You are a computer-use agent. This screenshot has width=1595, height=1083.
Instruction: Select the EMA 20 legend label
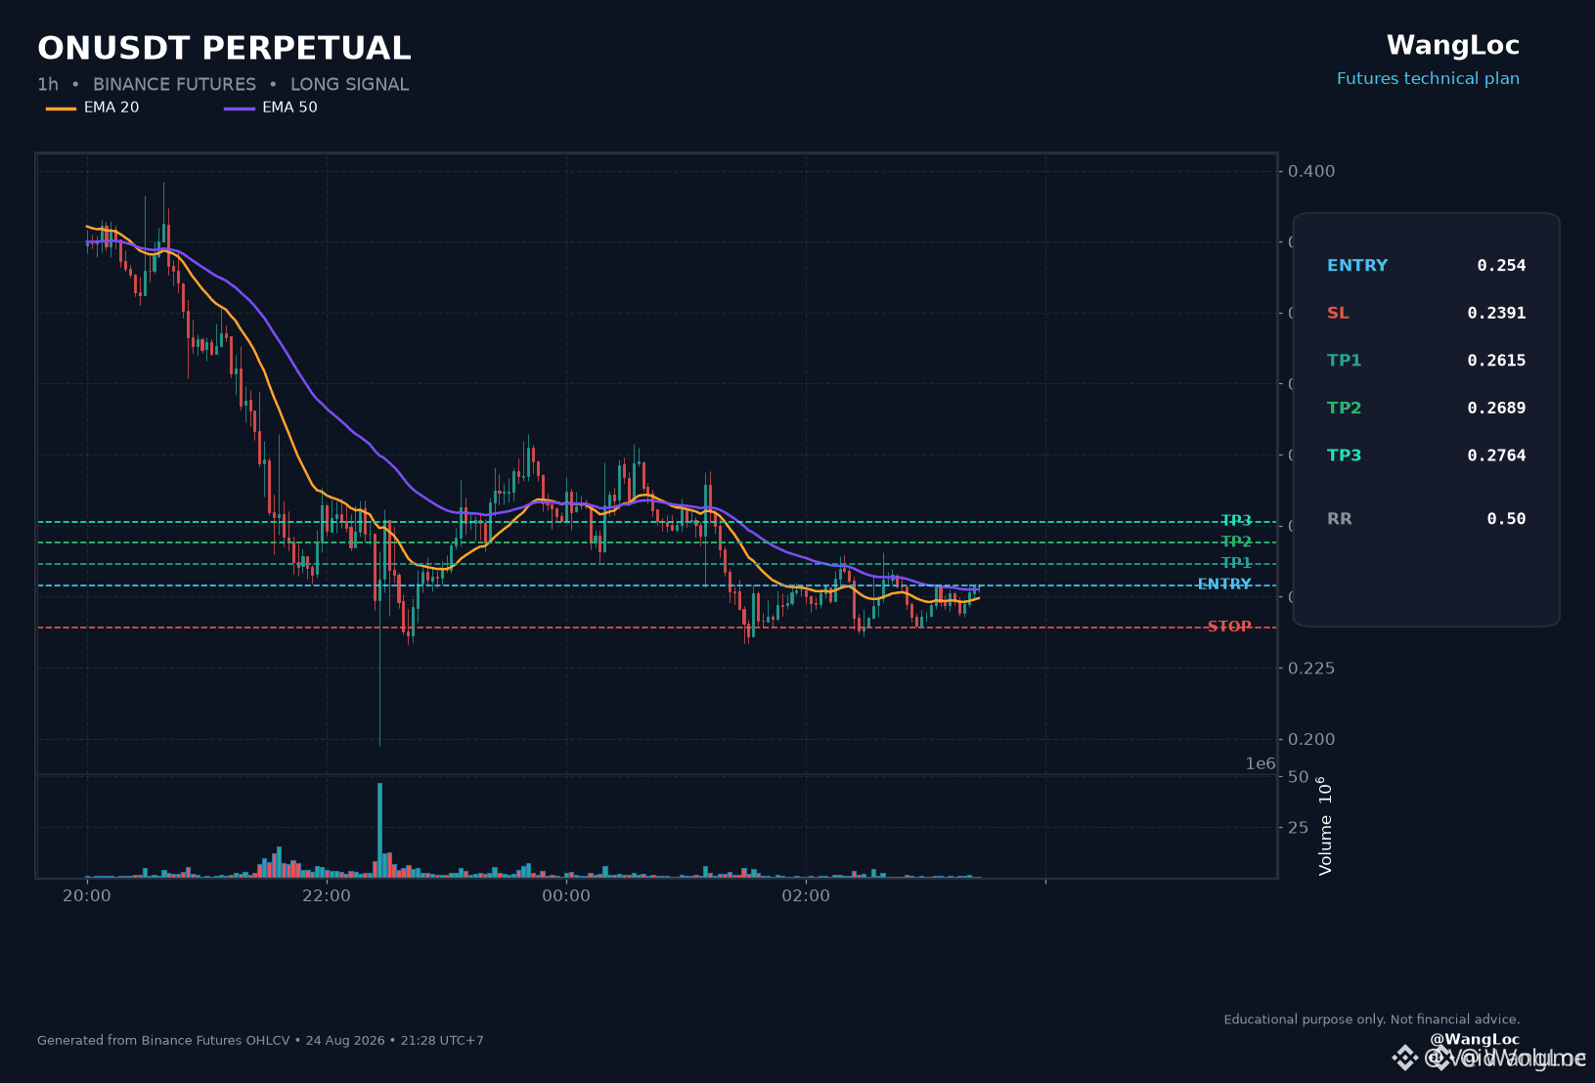point(111,108)
